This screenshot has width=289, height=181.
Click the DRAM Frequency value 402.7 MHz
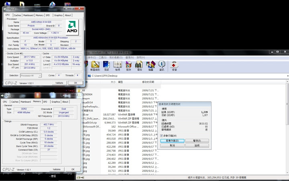click(49, 125)
